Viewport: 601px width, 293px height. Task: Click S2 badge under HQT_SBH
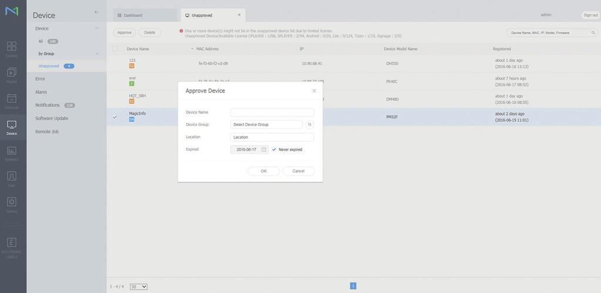[x=131, y=101]
